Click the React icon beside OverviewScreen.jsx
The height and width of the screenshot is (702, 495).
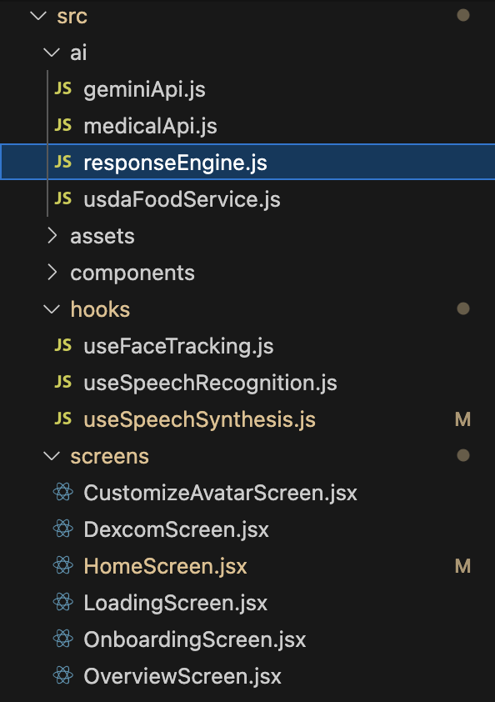(x=63, y=675)
